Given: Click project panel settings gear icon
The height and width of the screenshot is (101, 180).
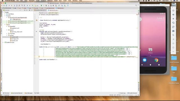Looking at the screenshot, I should tap(29, 10).
